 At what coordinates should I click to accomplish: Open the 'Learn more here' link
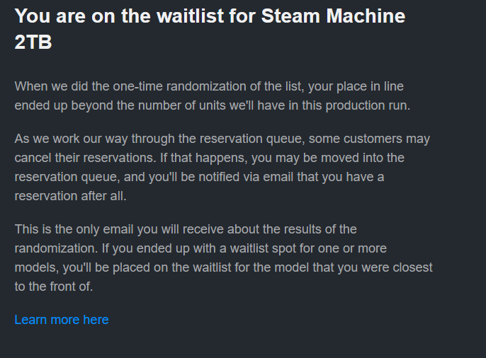tap(62, 320)
